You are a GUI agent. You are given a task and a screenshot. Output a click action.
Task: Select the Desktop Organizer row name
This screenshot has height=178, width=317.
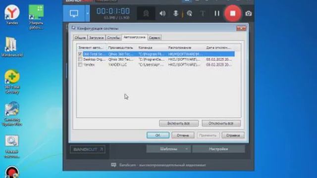pos(94,59)
